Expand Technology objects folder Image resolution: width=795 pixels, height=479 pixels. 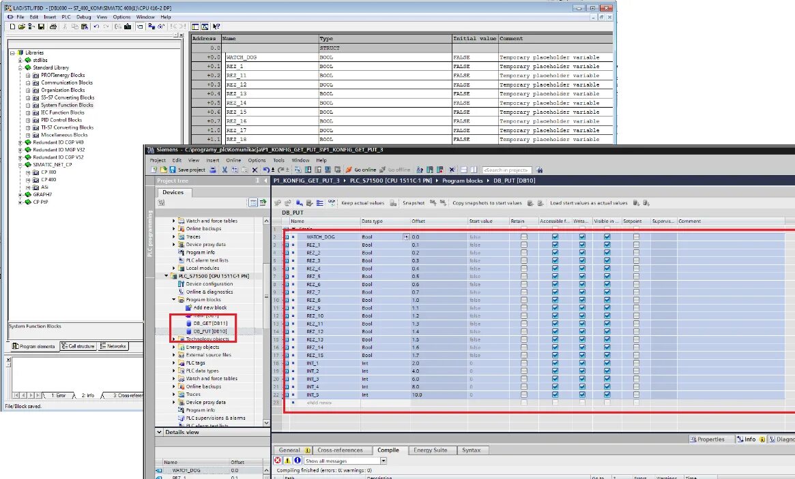point(174,339)
